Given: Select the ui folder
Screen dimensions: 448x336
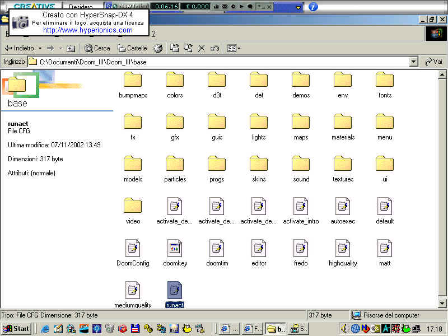Looking at the screenshot, I should click(x=385, y=169).
